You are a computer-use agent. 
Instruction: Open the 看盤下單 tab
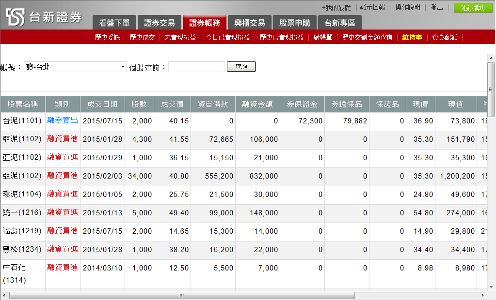pos(114,23)
